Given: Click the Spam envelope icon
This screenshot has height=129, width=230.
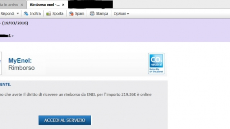Looking at the screenshot, I should pos(71,14).
